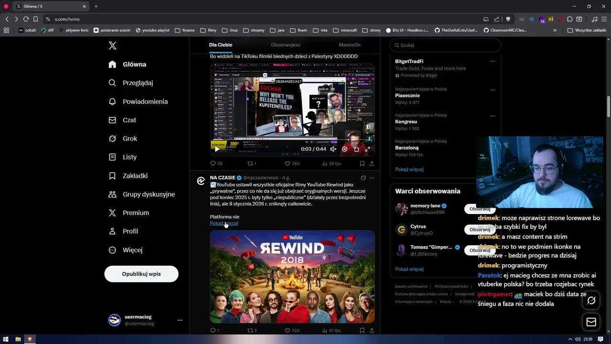The image size is (611, 344).
Task: Open Listy in the sidebar
Action: tap(123, 157)
